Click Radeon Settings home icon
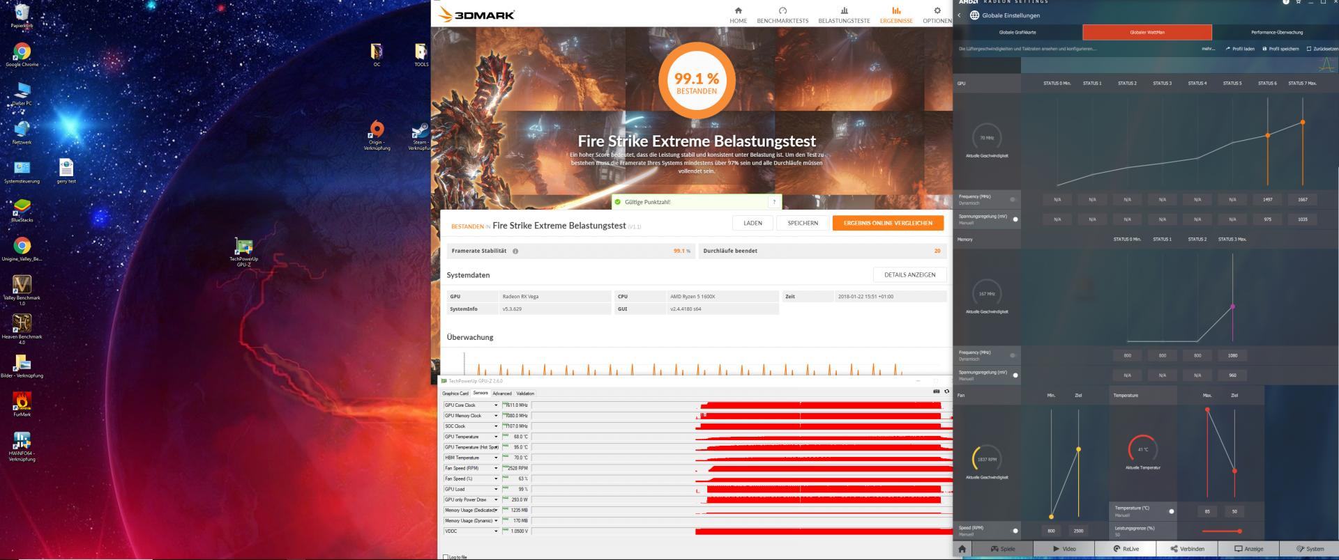 [x=962, y=549]
